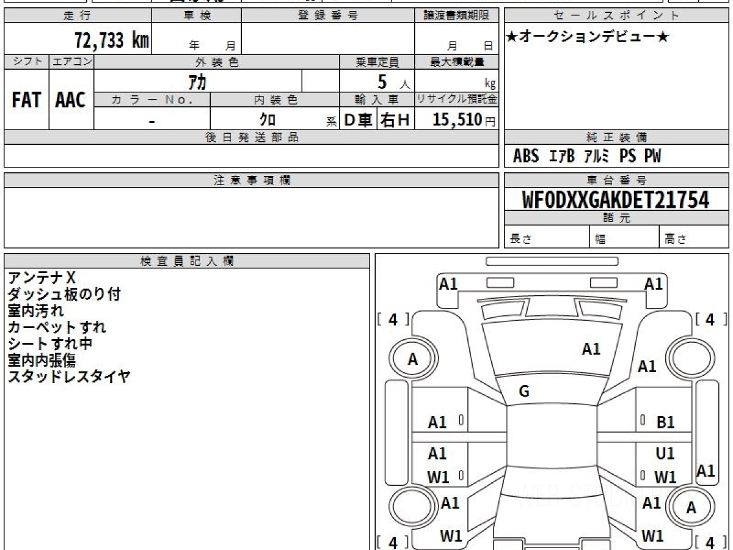Click the 乗車定員 header
Screen dimensions: 733x550
click(377, 62)
